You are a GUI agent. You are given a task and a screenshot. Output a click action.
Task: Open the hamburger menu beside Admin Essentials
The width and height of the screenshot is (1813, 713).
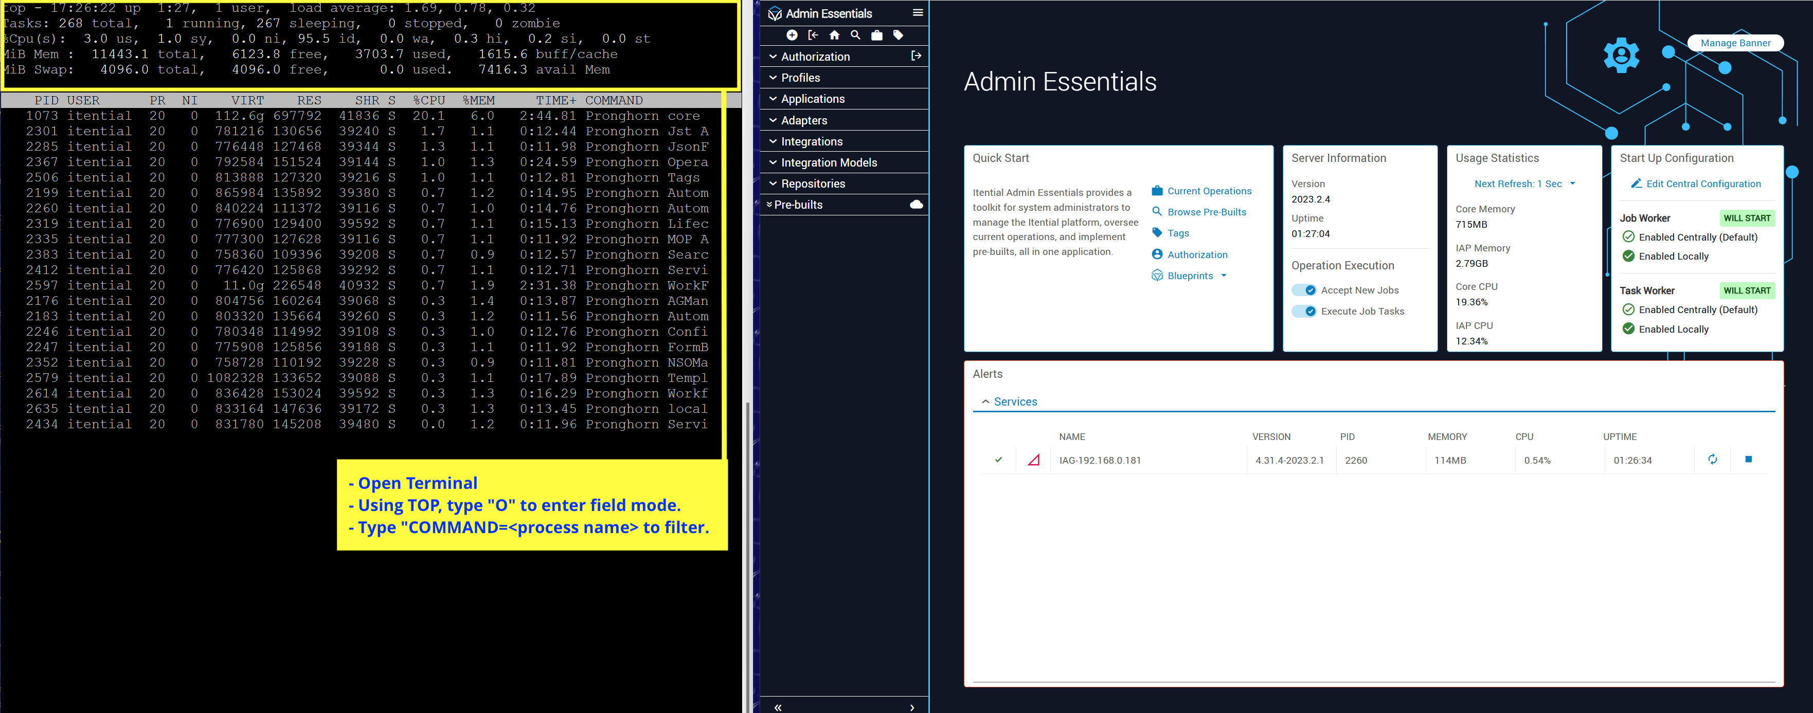(x=917, y=13)
